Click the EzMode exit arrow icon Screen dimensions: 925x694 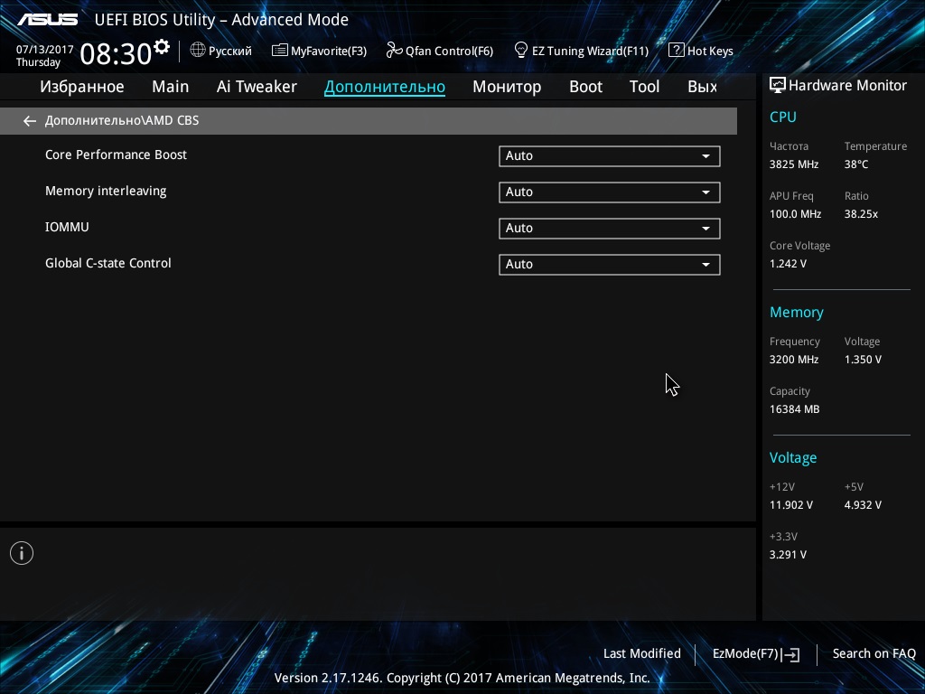790,654
